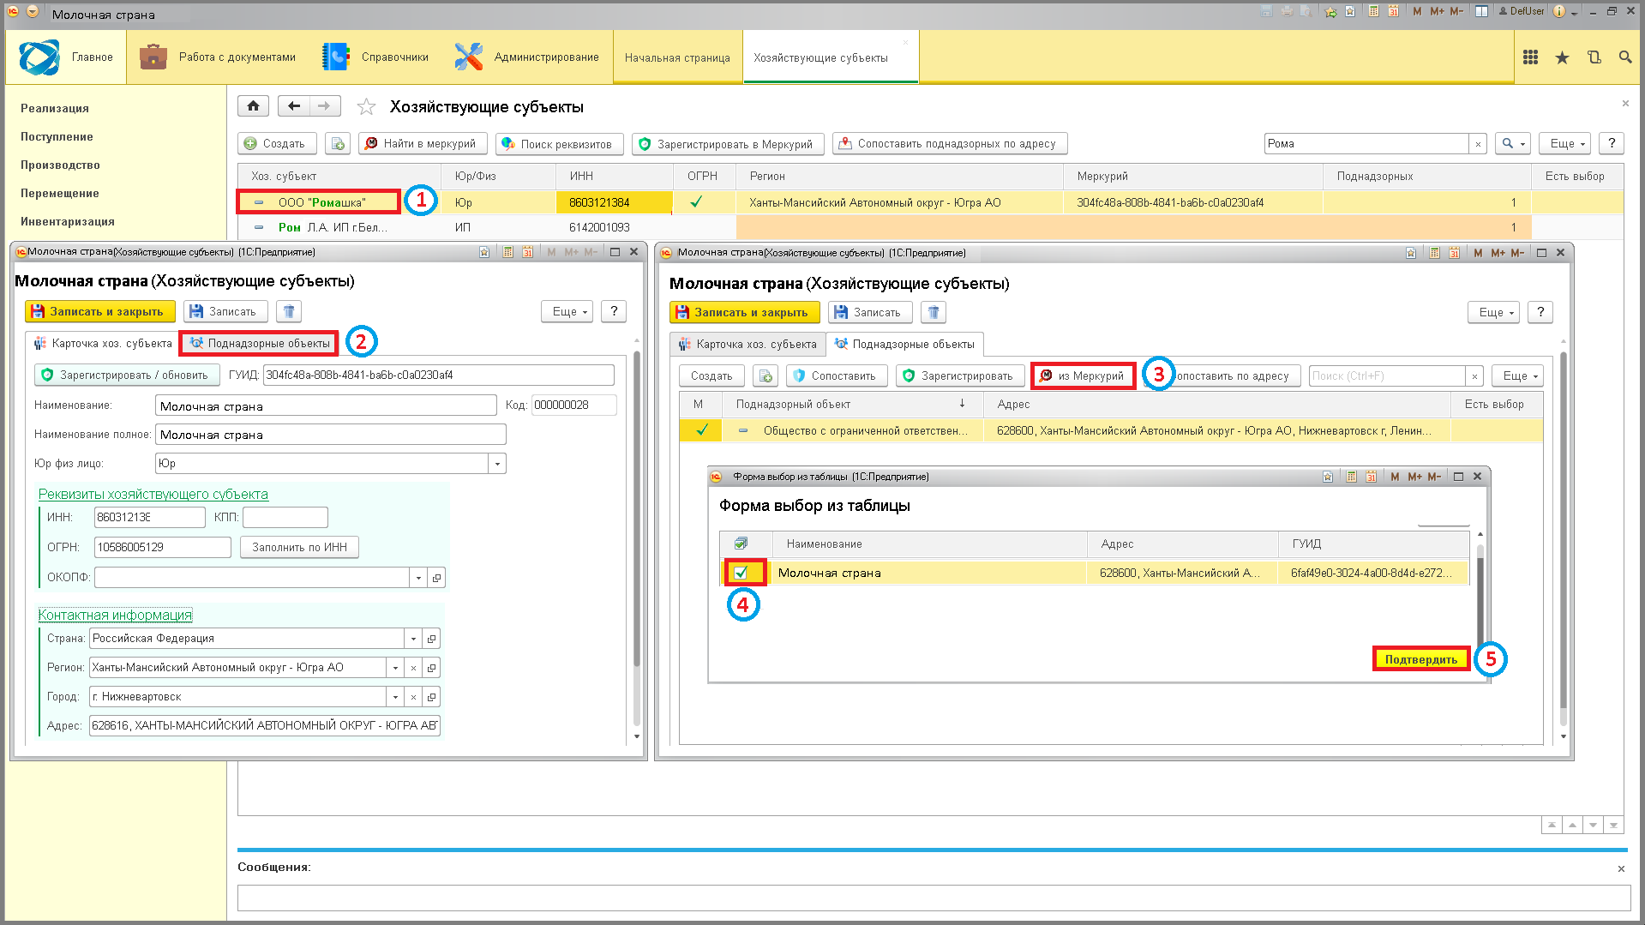The image size is (1645, 925).
Task: Open calendar icon in main title bar
Action: click(1393, 11)
